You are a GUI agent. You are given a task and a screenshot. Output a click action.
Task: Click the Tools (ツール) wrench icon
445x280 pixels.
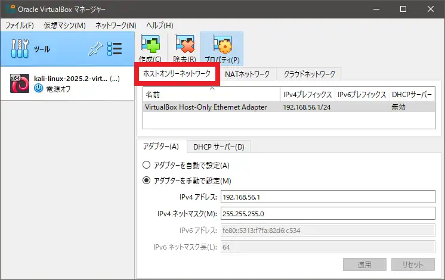pyautogui.click(x=20, y=48)
